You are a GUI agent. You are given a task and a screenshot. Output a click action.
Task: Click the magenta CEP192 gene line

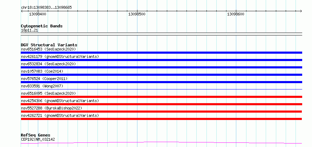(x=161, y=142)
